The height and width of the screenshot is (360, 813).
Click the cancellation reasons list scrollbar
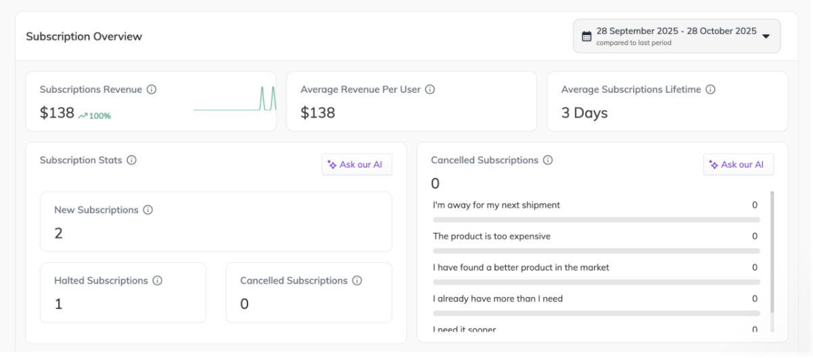[772, 250]
